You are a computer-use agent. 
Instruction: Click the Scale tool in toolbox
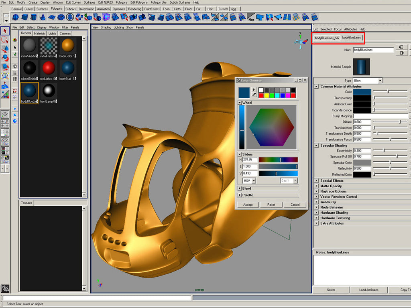pyautogui.click(x=5, y=67)
